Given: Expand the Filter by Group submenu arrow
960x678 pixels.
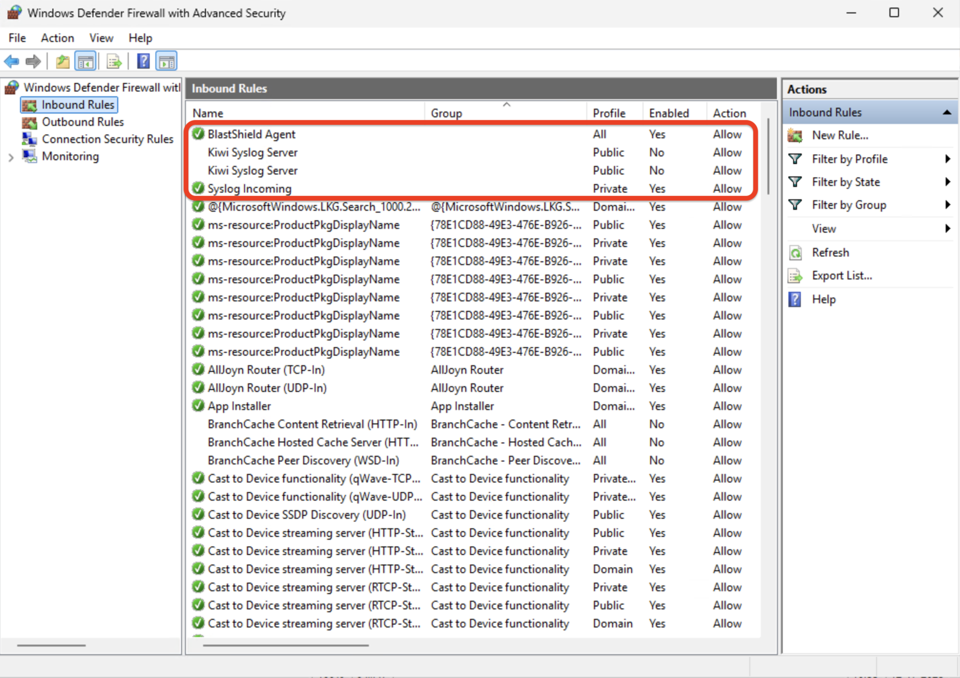Looking at the screenshot, I should point(947,205).
